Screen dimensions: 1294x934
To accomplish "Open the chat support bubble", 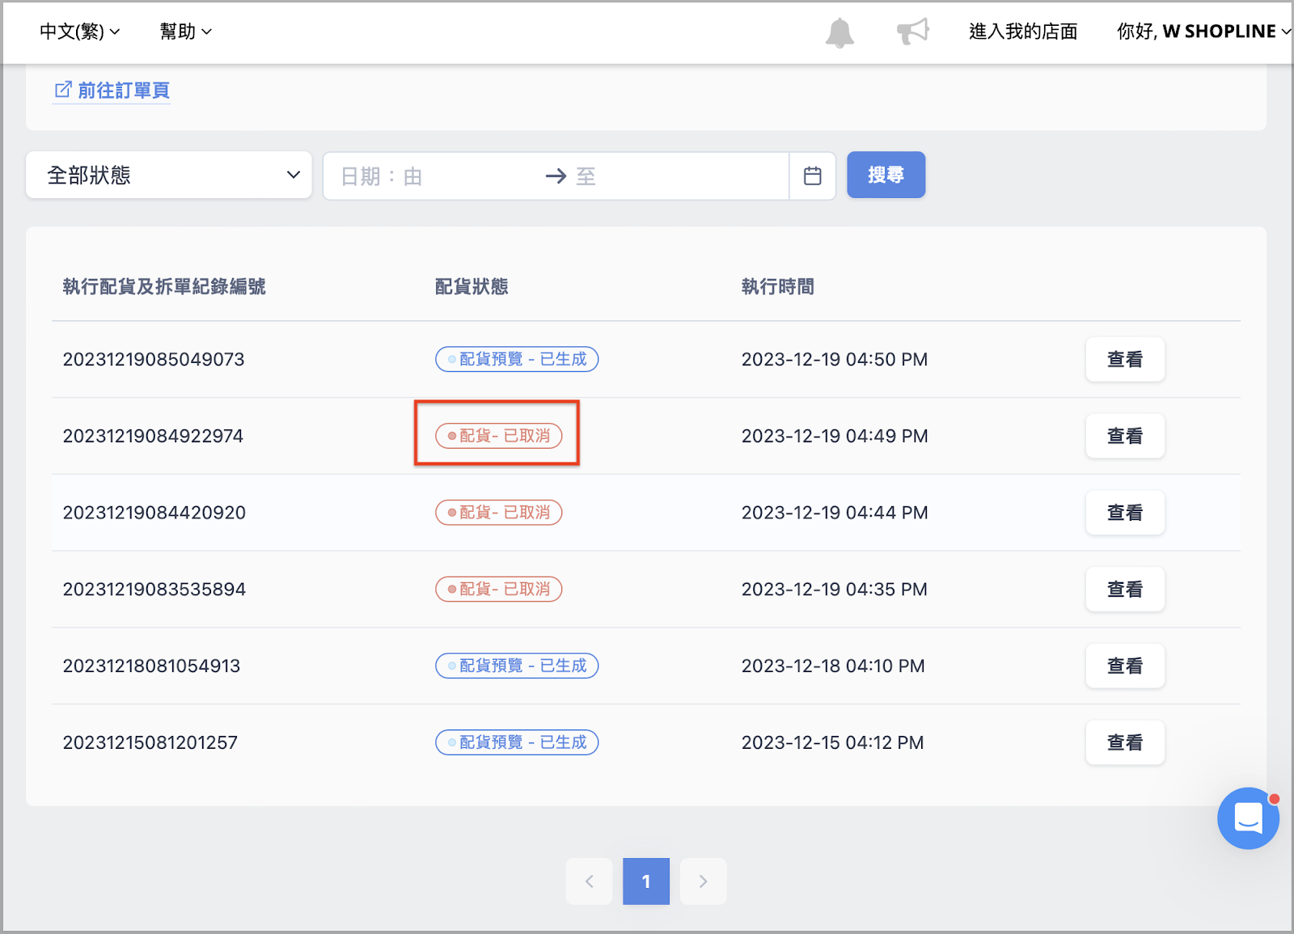I will 1248,818.
